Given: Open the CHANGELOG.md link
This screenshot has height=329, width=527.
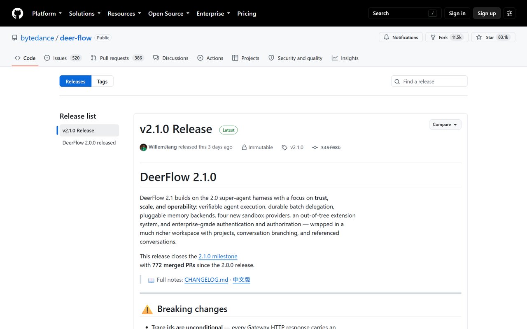Looking at the screenshot, I should click(206, 280).
